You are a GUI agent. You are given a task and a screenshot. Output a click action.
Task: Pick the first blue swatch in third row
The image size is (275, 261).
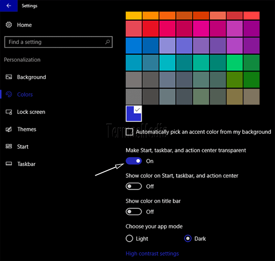(x=134, y=46)
